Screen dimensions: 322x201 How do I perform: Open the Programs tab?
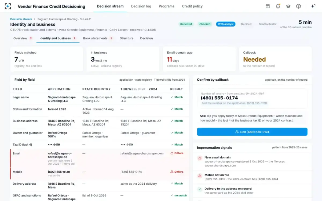[x=166, y=6]
